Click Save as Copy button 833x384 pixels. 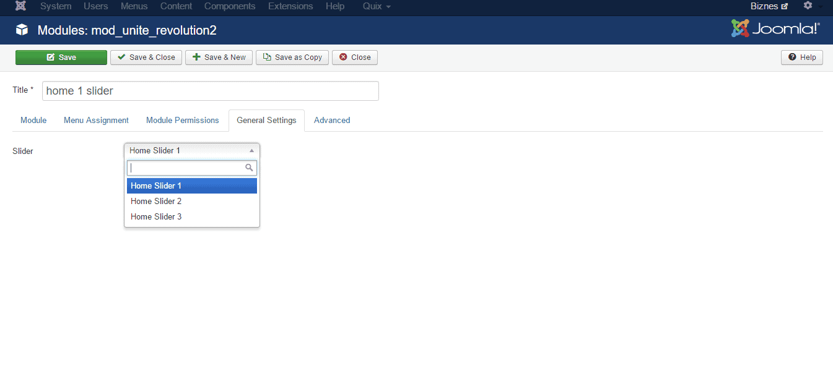click(x=292, y=58)
